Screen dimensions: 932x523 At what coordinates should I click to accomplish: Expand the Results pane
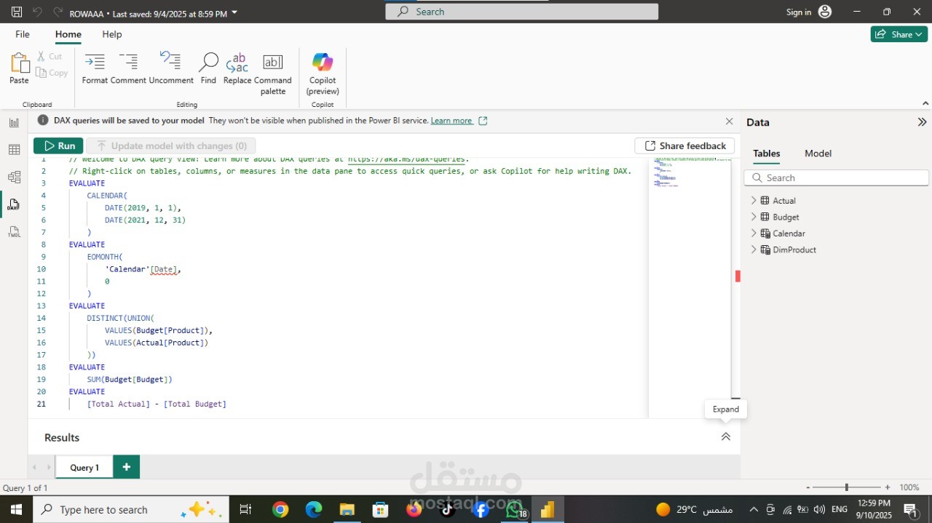[725, 436]
